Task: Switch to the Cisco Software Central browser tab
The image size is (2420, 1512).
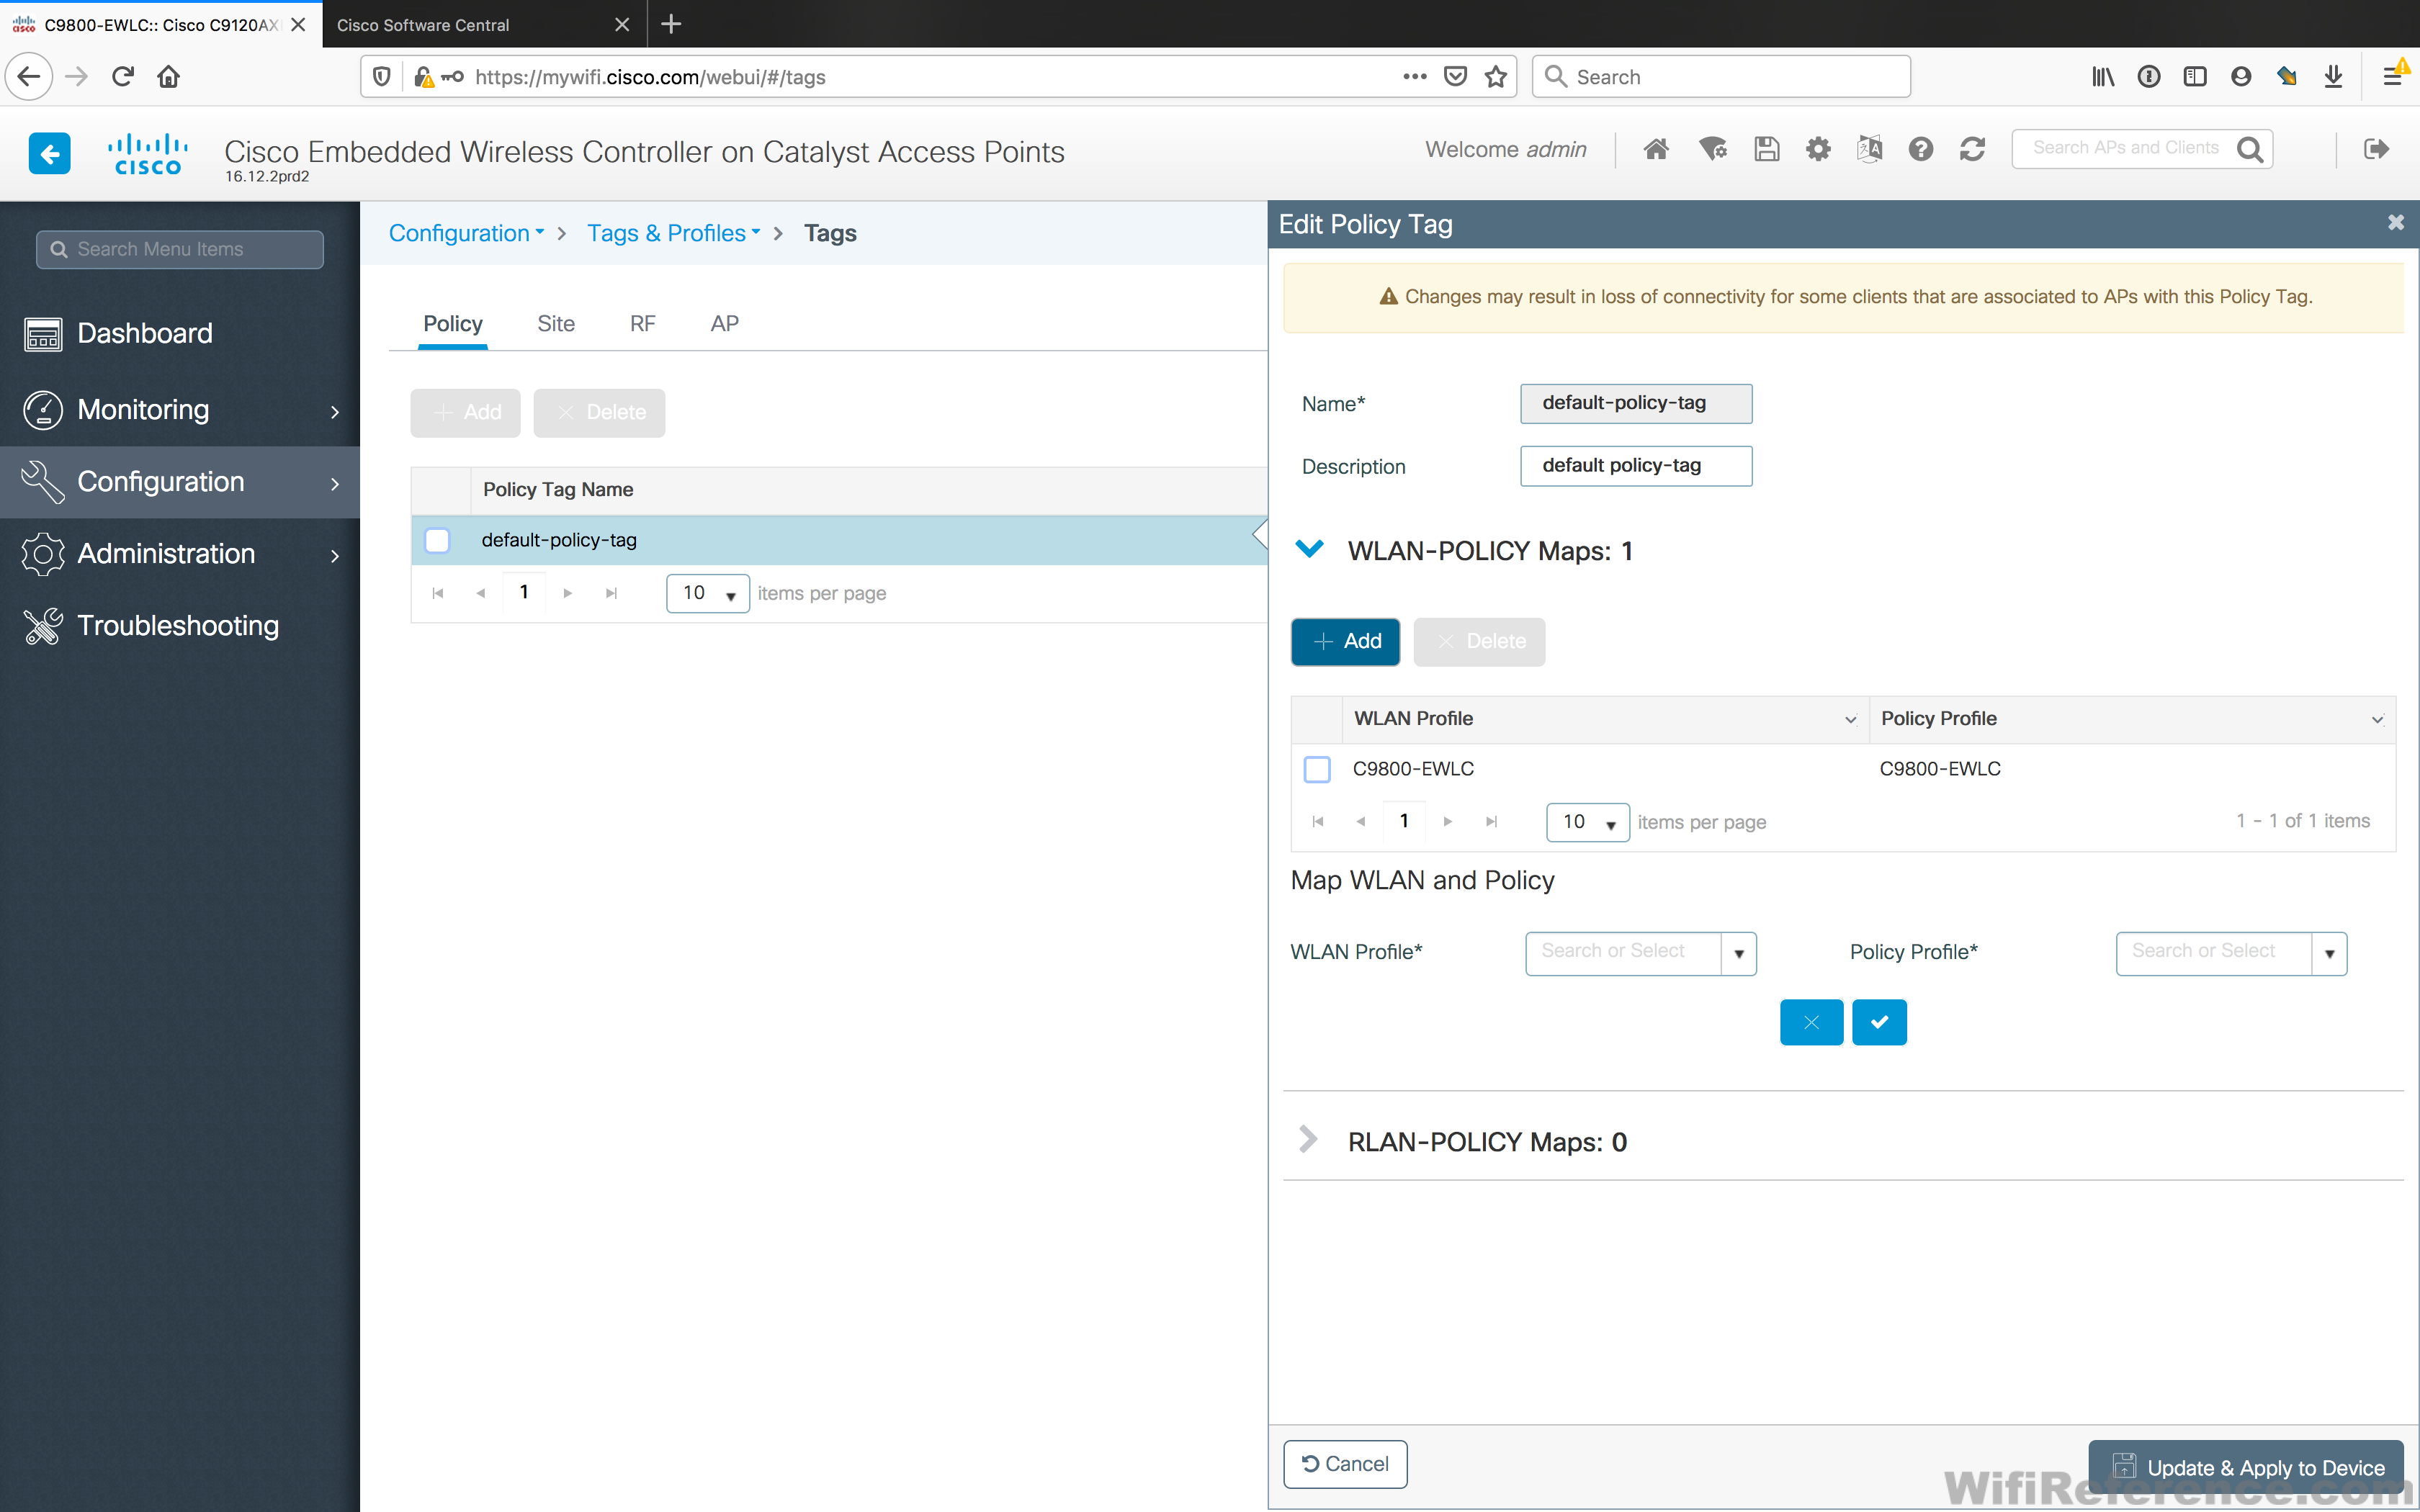Action: tap(484, 24)
